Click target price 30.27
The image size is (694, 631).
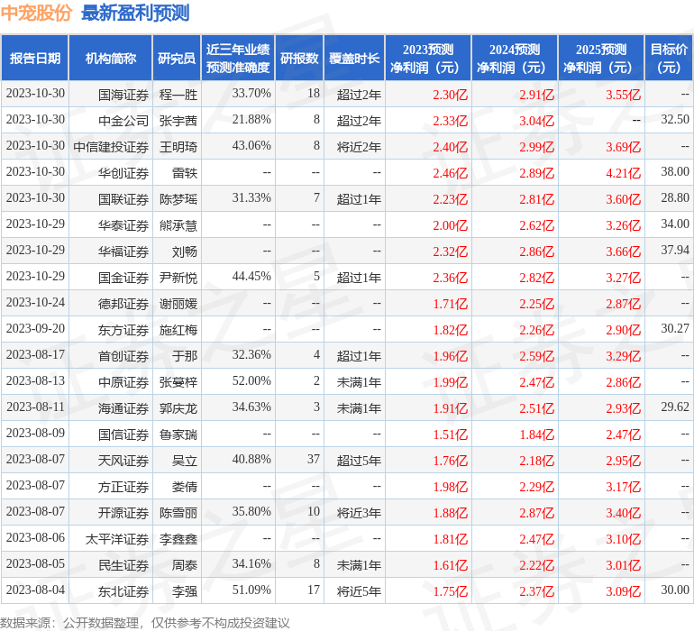(x=675, y=328)
